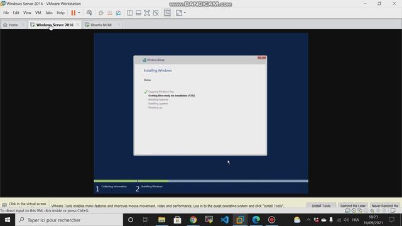Click the 'Getting files ready for installation' status line

tap(171, 95)
